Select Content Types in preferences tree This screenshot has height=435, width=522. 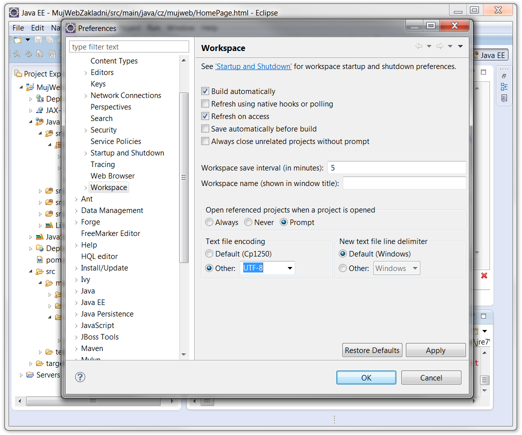point(114,61)
